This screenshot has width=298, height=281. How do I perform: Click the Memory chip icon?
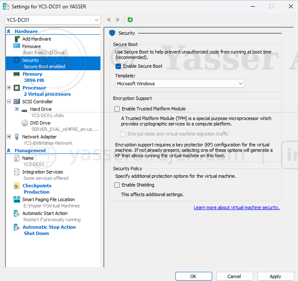coord(17,74)
